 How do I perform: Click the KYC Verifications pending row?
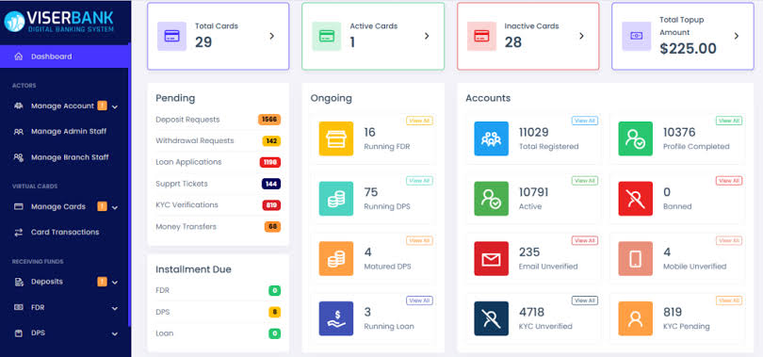(218, 205)
